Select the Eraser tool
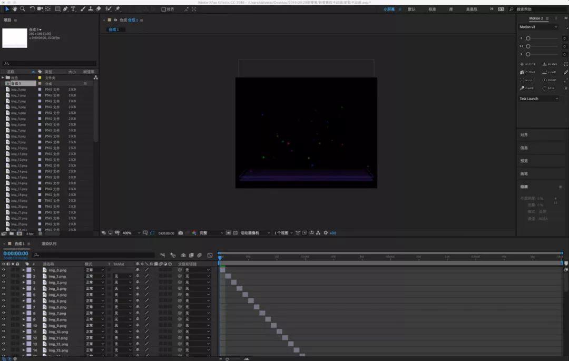 click(x=99, y=9)
